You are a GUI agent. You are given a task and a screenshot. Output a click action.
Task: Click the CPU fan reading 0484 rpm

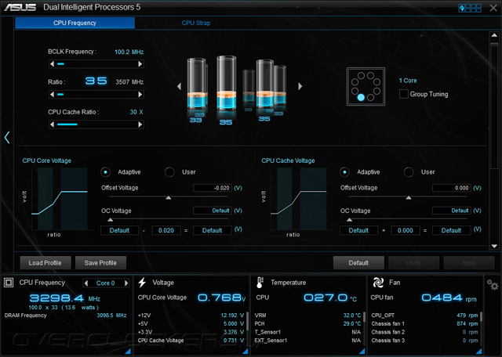449,297
